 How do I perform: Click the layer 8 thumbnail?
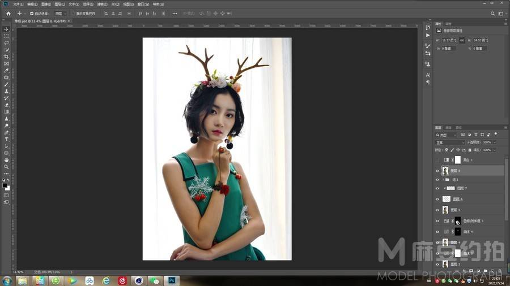445,171
